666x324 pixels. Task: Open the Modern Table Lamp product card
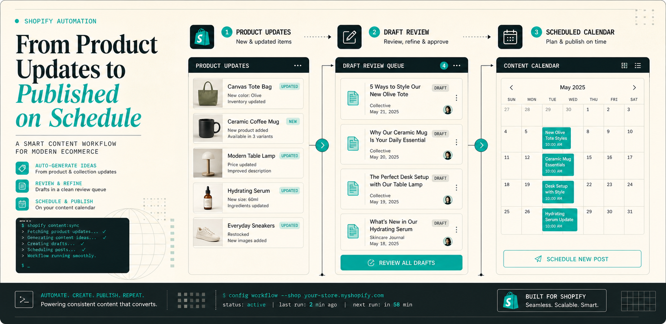(x=248, y=163)
